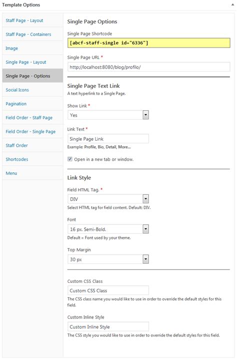Click the Link Text input field
The width and height of the screenshot is (237, 359).
click(x=108, y=139)
